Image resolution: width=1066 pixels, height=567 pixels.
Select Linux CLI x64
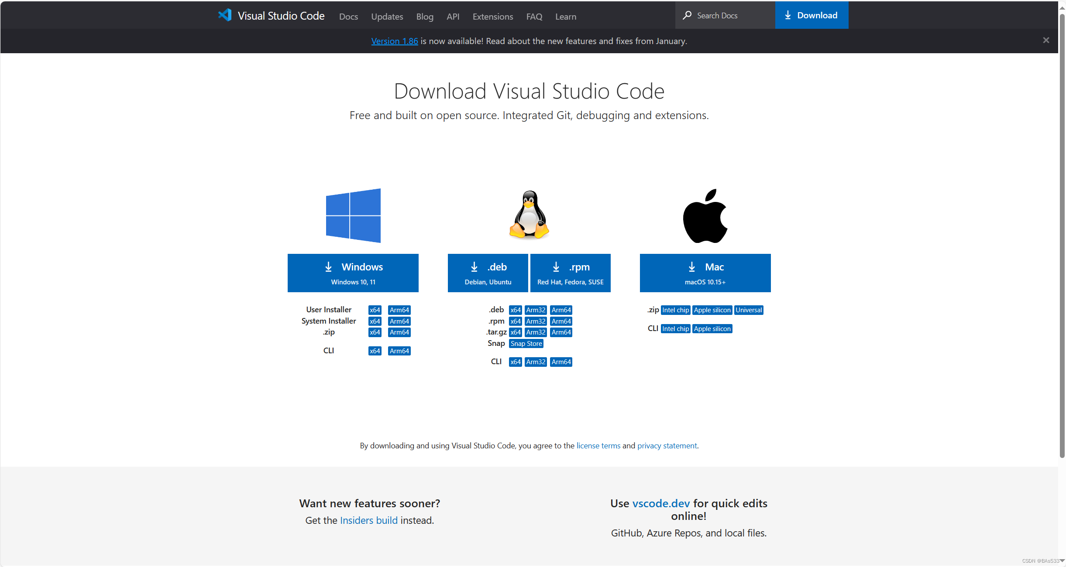[516, 362]
